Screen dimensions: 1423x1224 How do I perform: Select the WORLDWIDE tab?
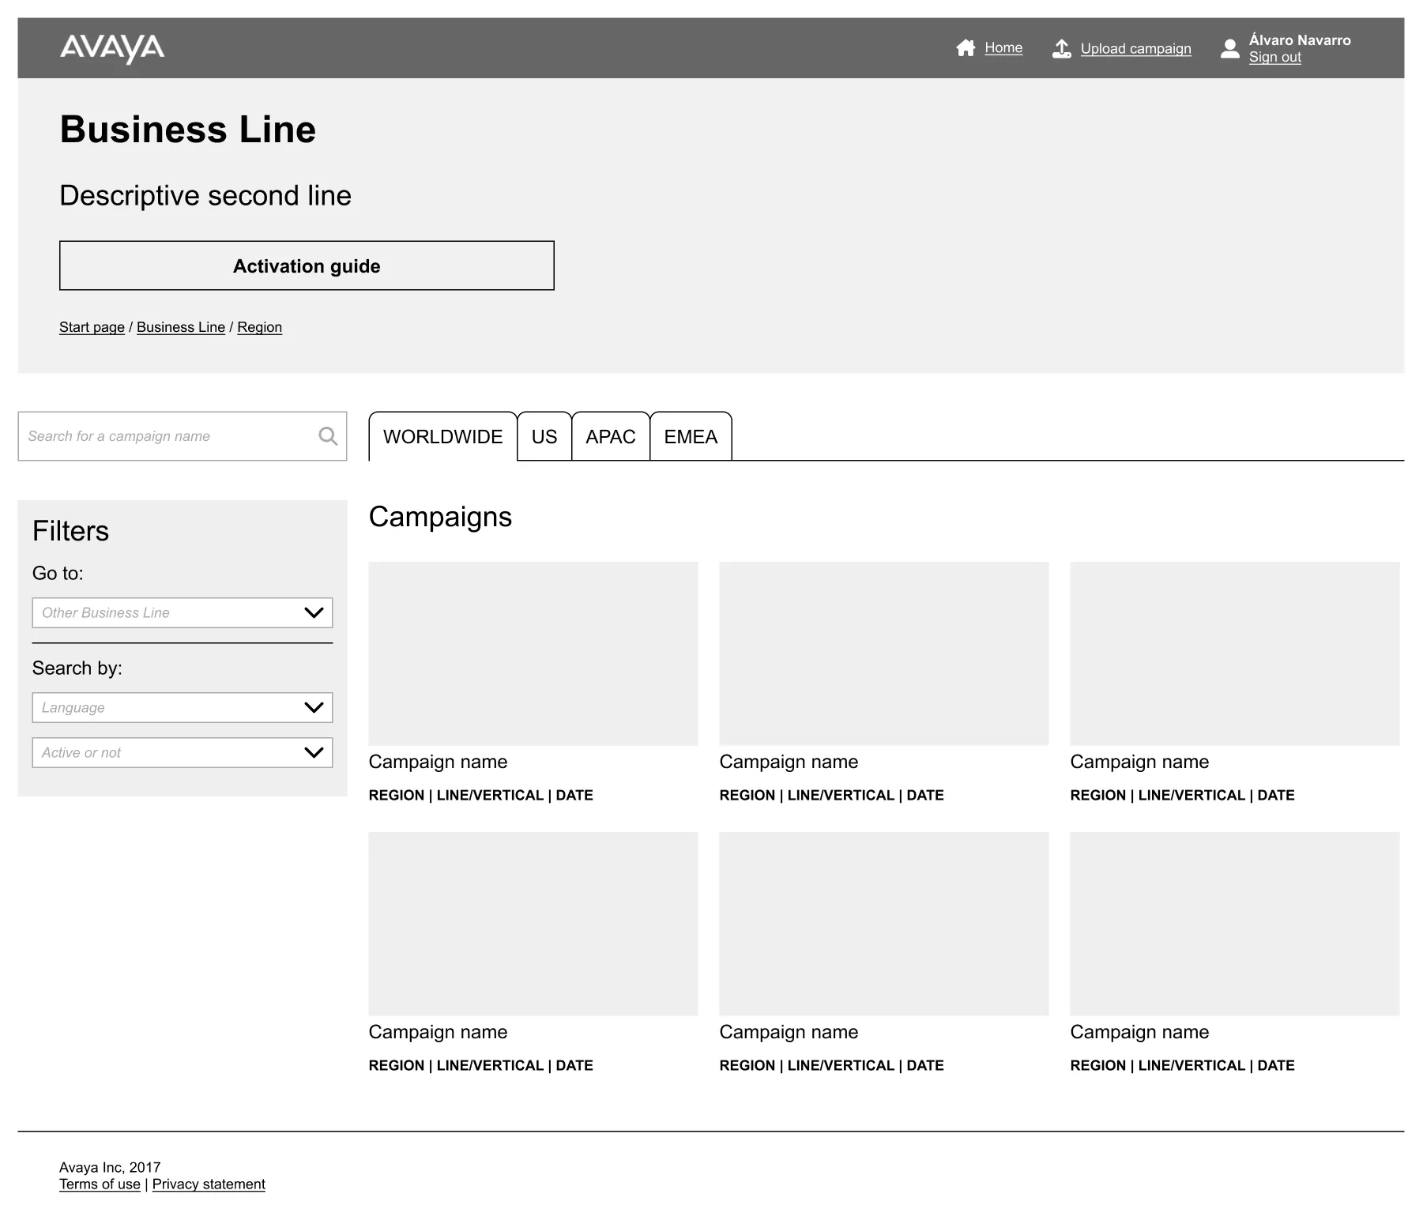coord(442,436)
